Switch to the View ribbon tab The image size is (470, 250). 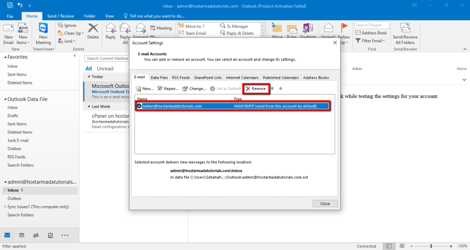tap(109, 16)
